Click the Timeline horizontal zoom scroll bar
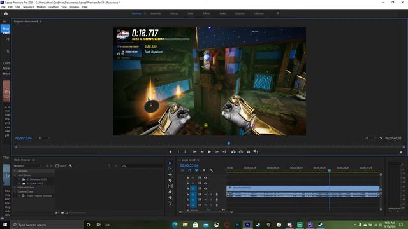 205,212
